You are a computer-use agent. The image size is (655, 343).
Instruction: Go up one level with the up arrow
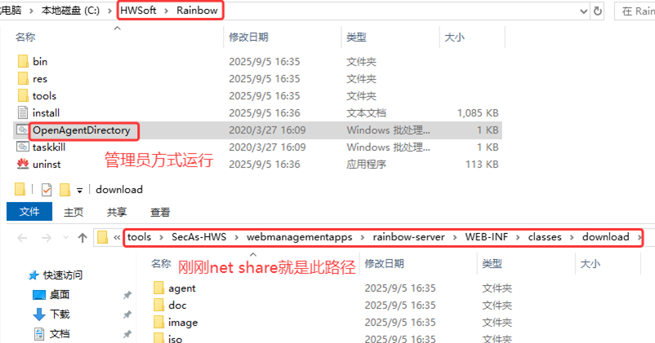[x=82, y=238]
